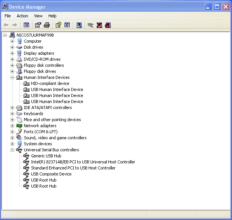
Task: Select Standard Enhanced PCI to USB Host Controller
Action: [x=73, y=168]
